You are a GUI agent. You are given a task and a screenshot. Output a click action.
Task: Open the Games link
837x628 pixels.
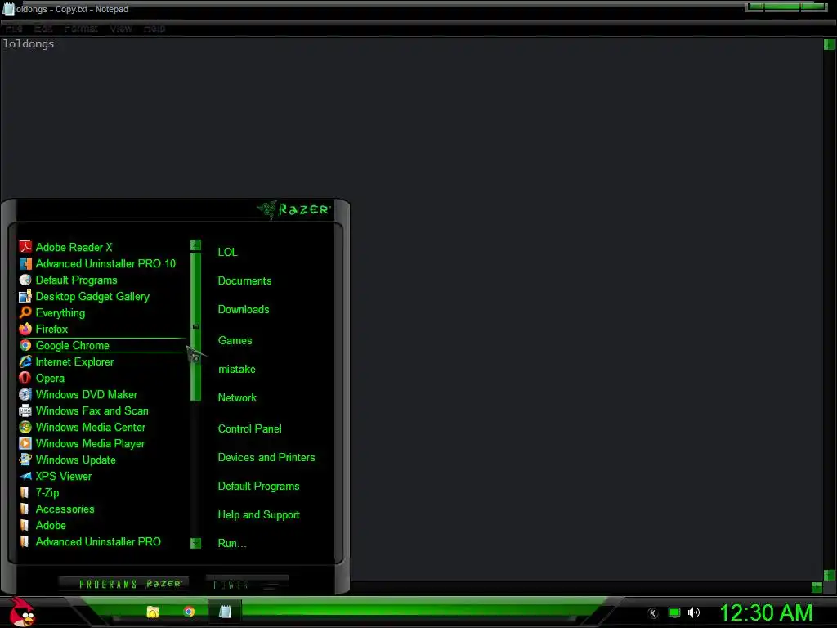[x=235, y=341]
